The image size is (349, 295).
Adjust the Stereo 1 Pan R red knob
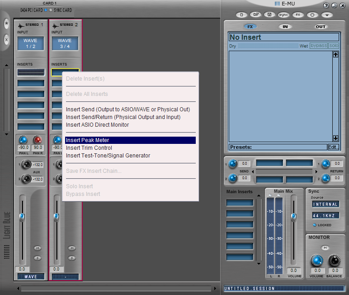(38, 140)
